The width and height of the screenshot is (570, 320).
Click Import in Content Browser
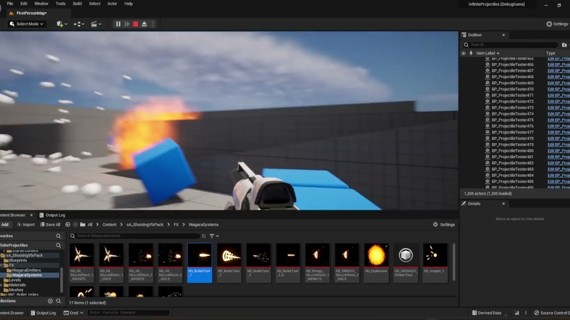(25, 224)
